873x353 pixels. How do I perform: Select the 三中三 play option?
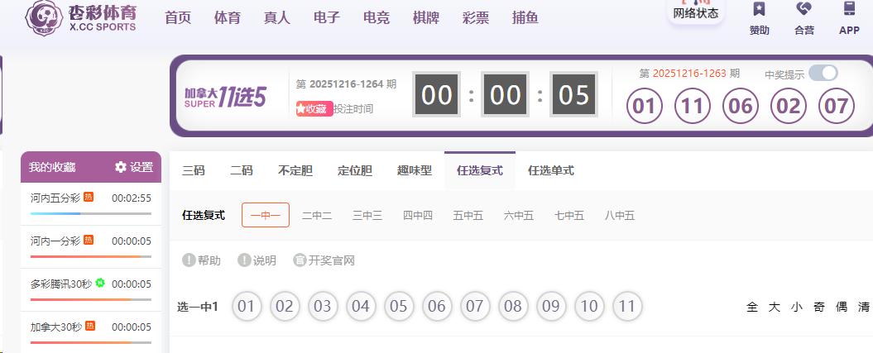[367, 215]
